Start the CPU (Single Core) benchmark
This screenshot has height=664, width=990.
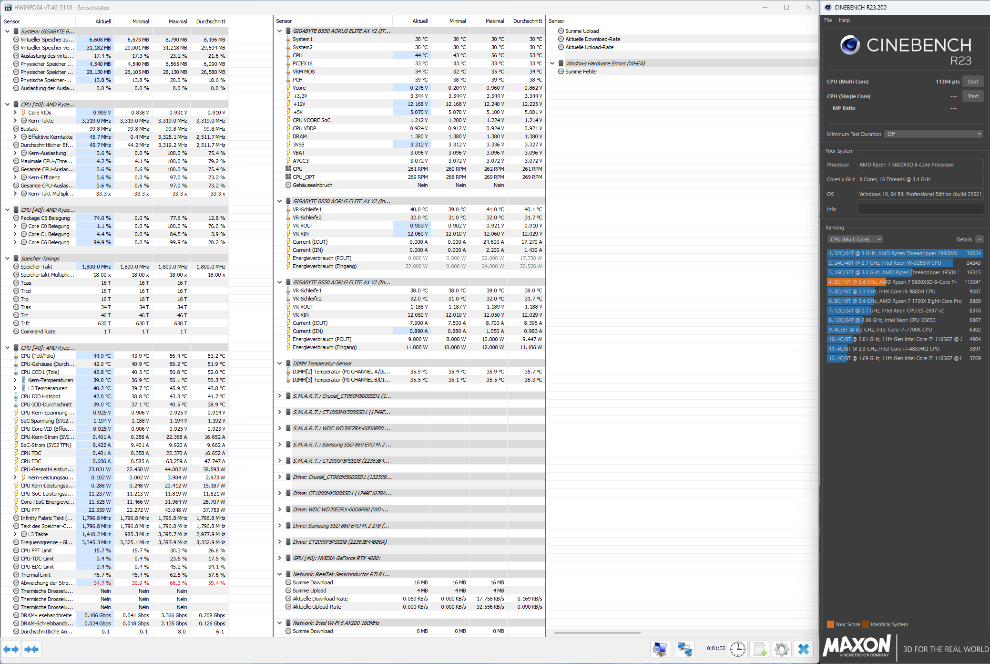972,96
